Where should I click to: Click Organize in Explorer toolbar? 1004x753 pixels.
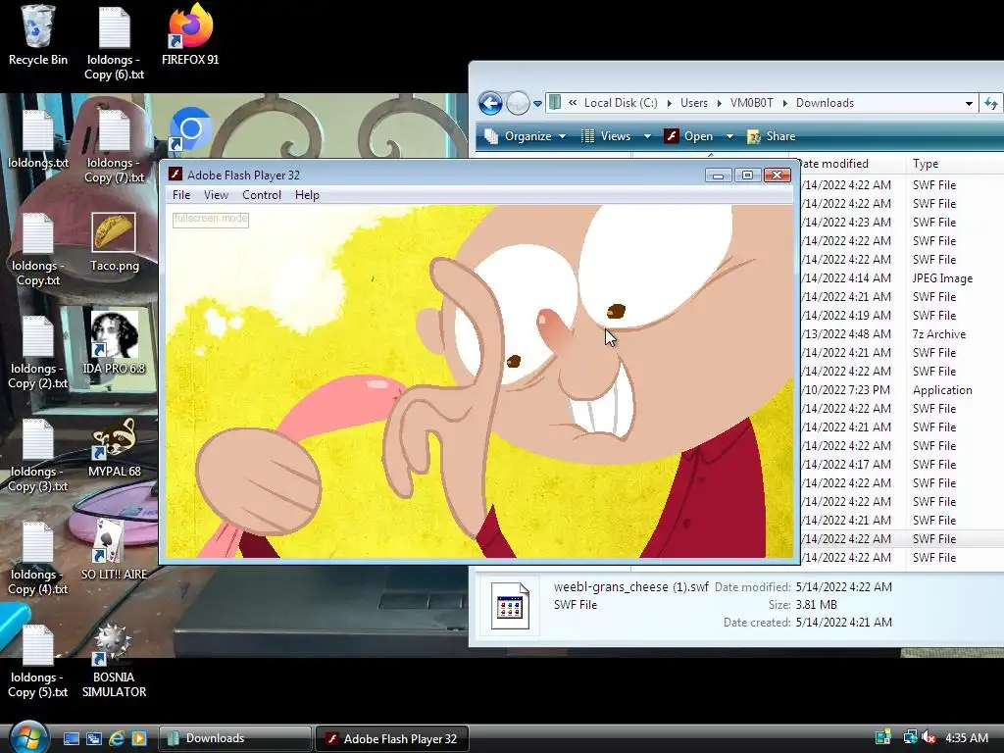pos(526,136)
